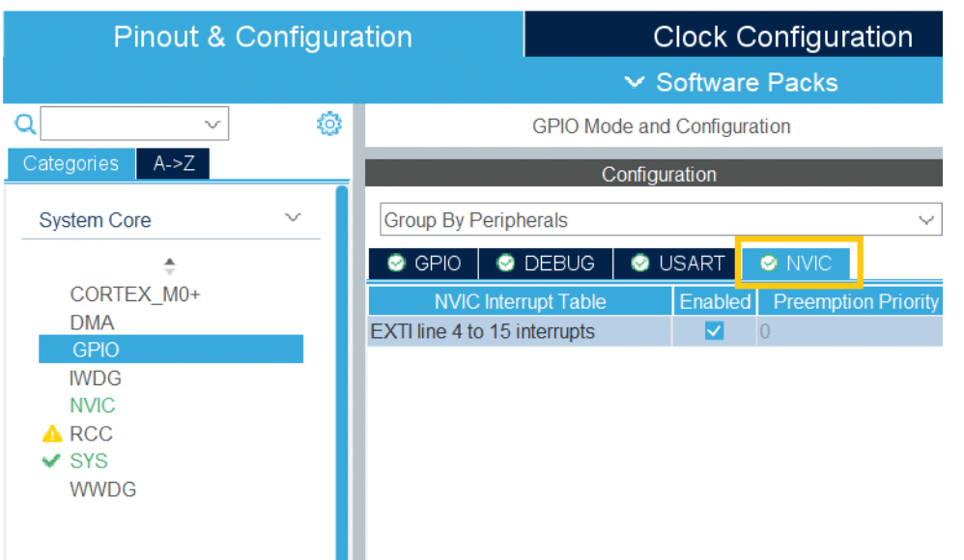Click the left panel vertical scrollbar
Image resolution: width=964 pixels, height=560 pixels.
tap(342, 367)
